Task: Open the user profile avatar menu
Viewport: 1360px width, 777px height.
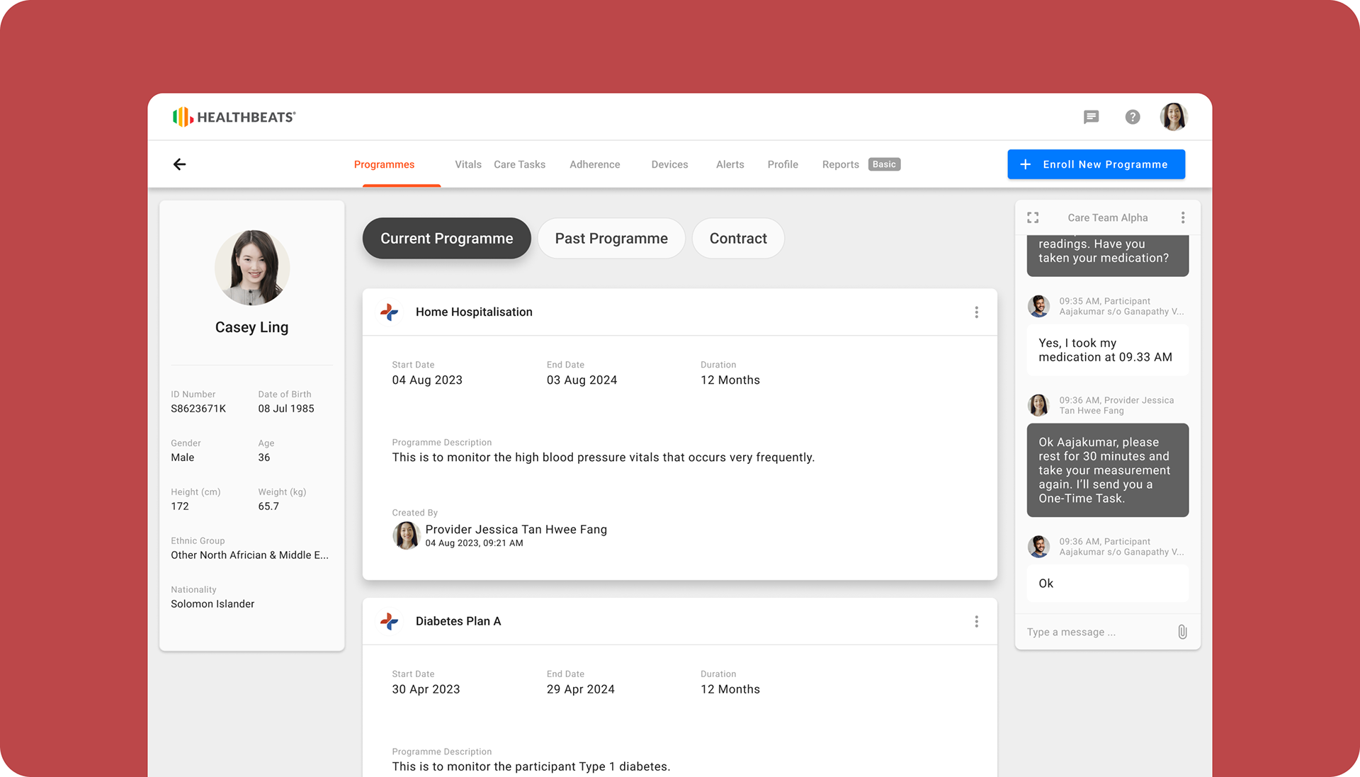Action: [x=1173, y=117]
